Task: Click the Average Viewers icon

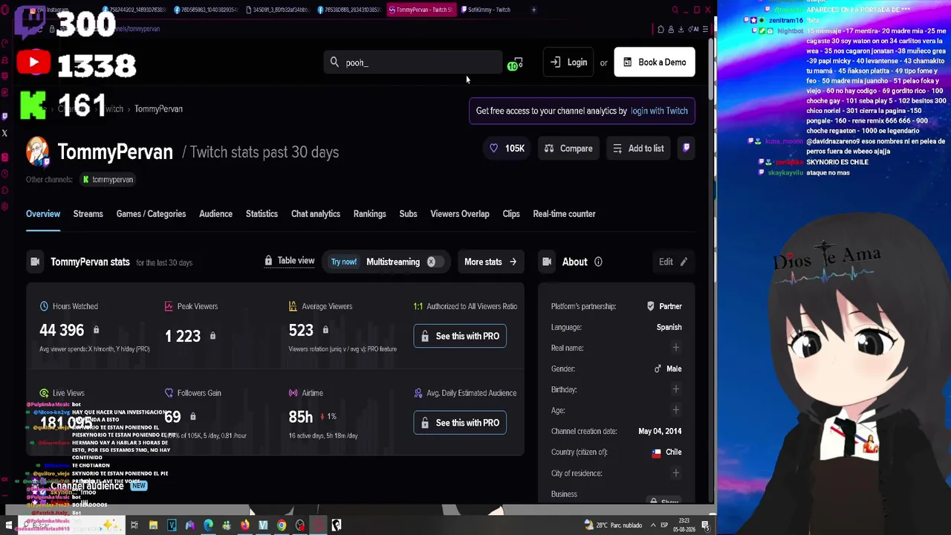Action: click(293, 306)
